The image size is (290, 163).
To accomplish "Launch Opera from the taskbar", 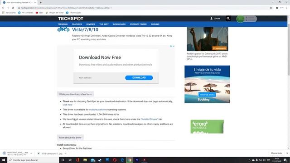I will tap(115, 160).
